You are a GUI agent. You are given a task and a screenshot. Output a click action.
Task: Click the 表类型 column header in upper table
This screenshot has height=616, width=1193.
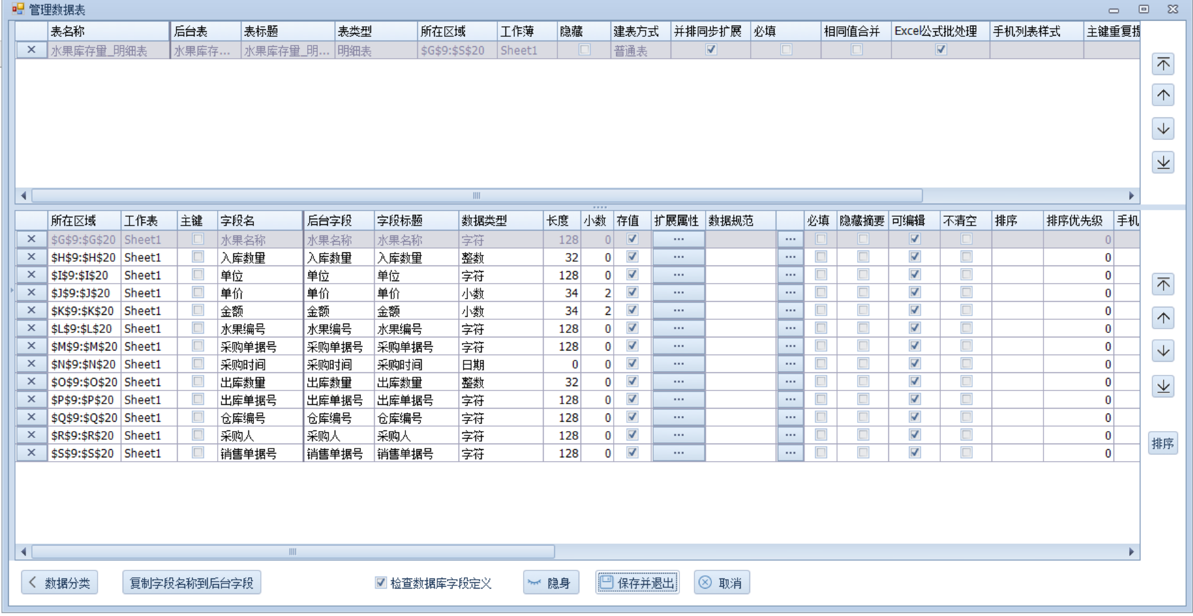pos(375,31)
